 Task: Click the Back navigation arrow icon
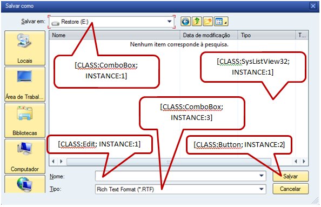[185, 21]
